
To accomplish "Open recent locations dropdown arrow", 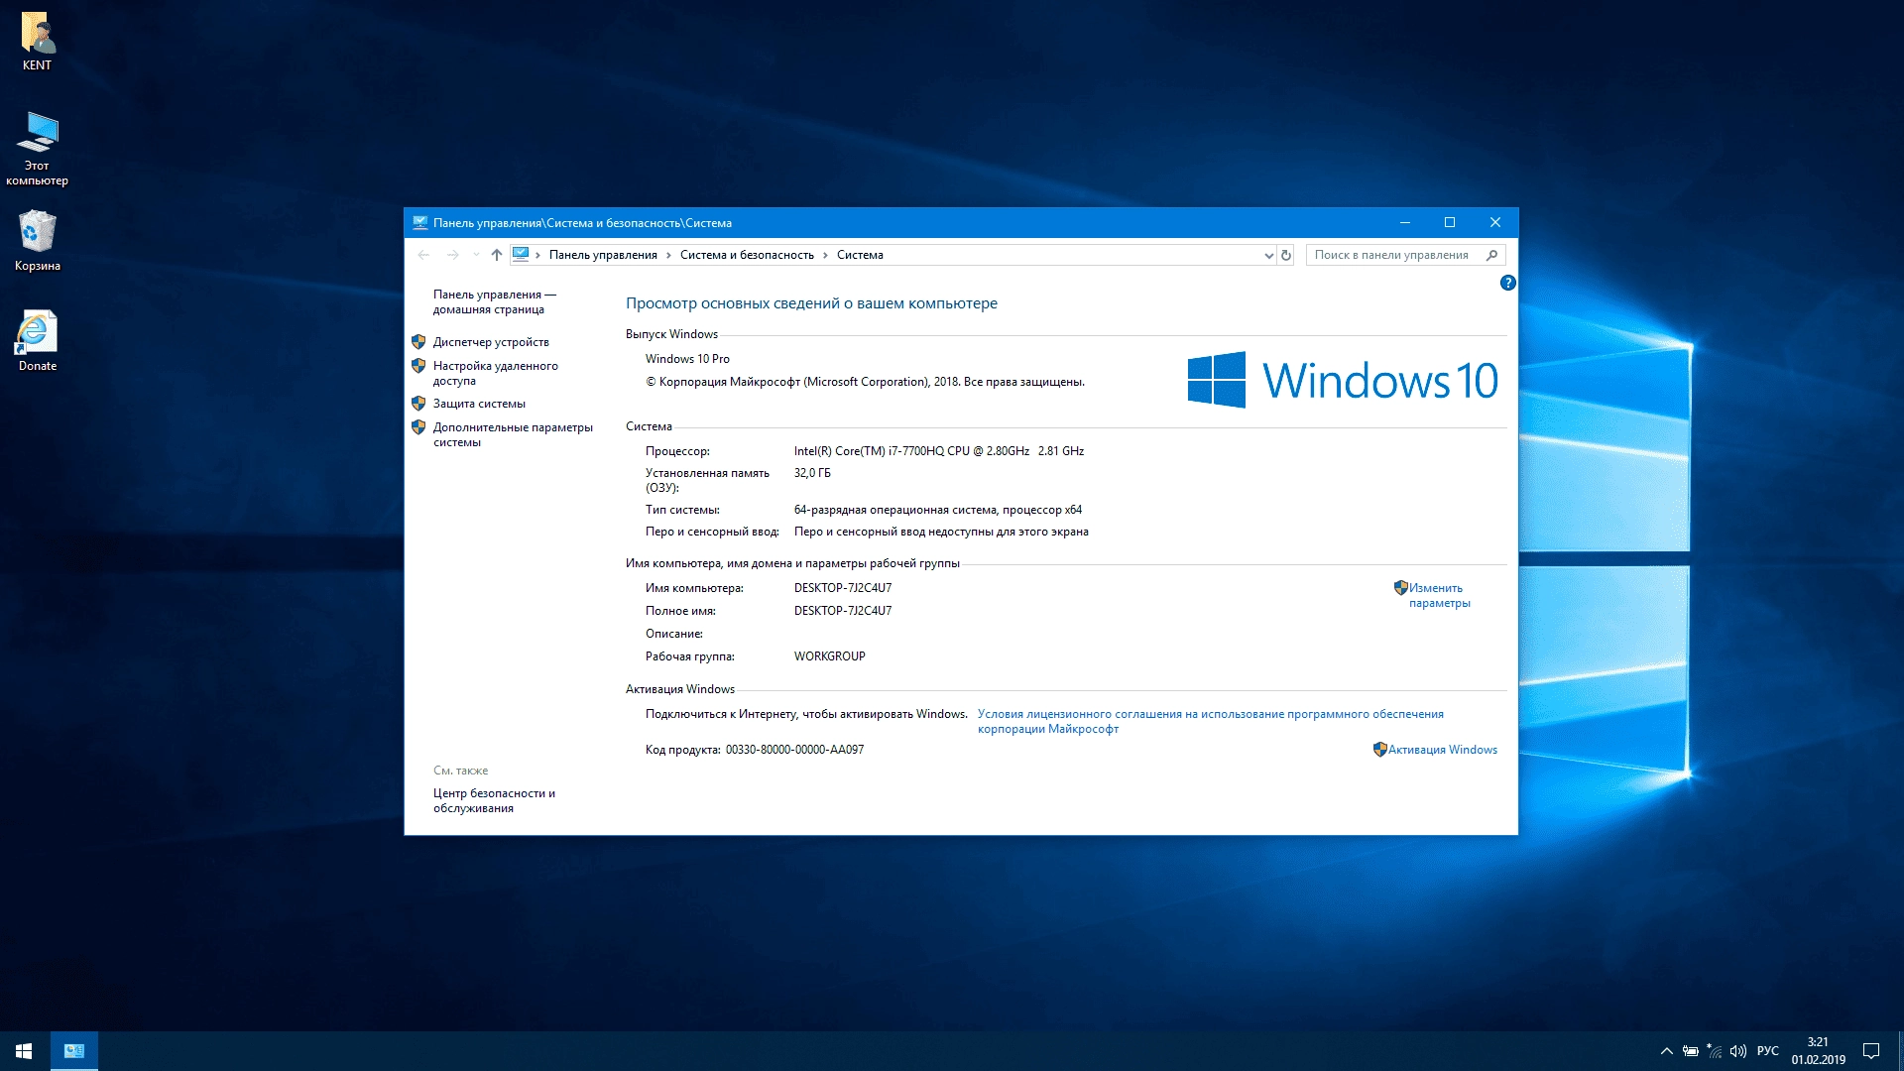I will [477, 255].
